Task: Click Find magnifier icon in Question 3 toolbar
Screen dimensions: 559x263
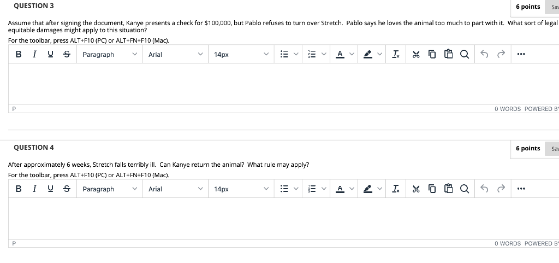Action: (x=464, y=54)
